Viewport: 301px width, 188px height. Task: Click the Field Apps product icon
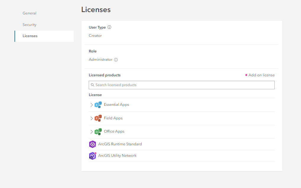98,118
